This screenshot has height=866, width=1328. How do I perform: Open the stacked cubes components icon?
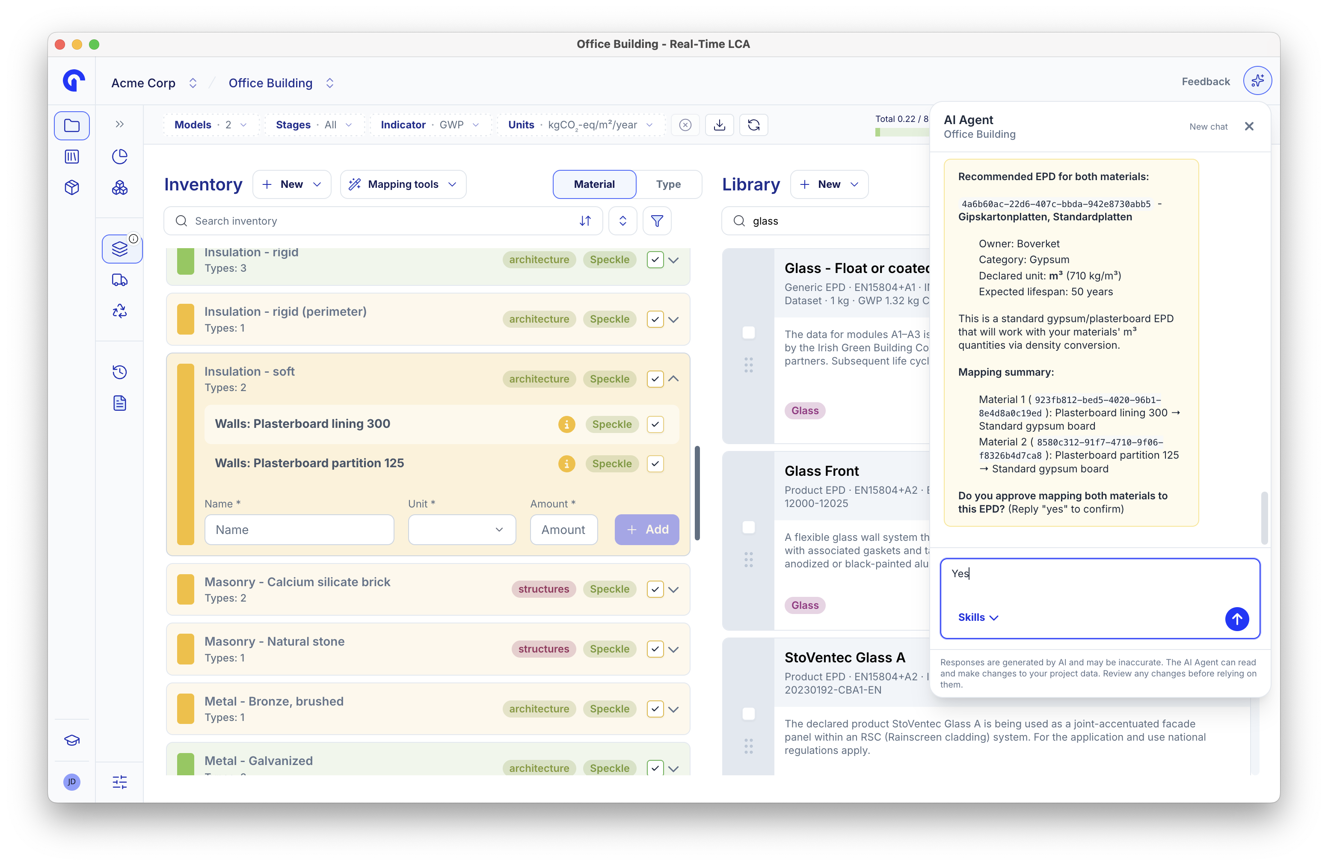coord(119,187)
